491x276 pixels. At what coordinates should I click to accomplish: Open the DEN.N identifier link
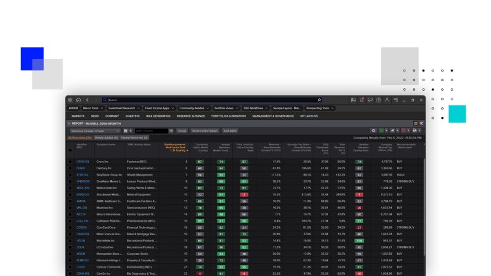tap(81, 169)
